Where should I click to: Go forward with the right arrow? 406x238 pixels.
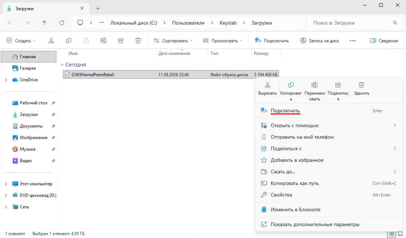(27, 23)
